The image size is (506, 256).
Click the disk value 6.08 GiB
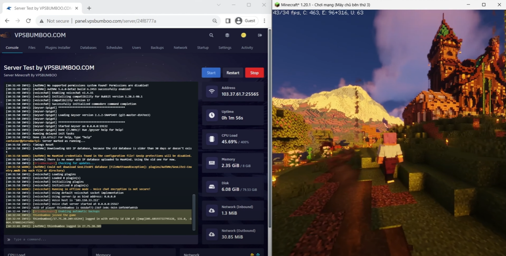(x=231, y=189)
